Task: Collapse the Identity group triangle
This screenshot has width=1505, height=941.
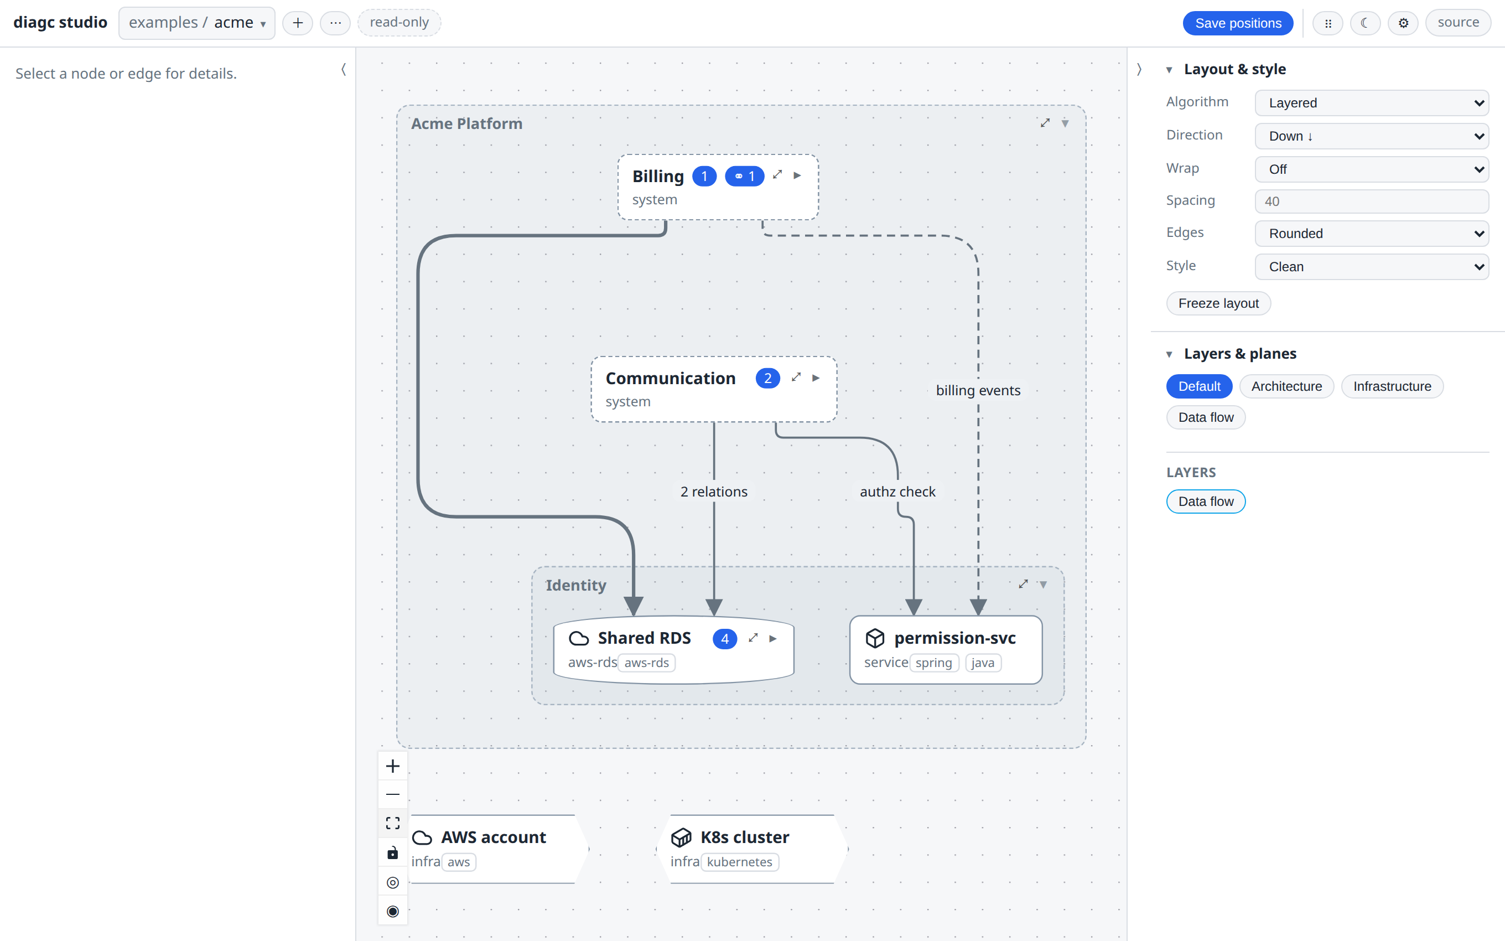Action: 1044,585
